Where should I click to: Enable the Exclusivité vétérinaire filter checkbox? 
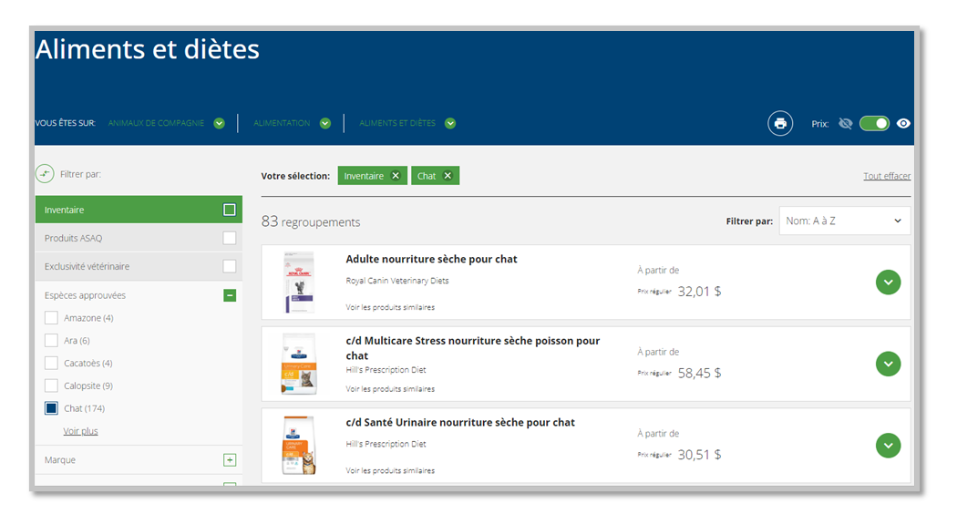(x=230, y=266)
